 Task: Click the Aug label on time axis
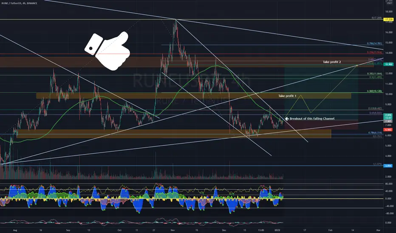[x=15, y=230]
